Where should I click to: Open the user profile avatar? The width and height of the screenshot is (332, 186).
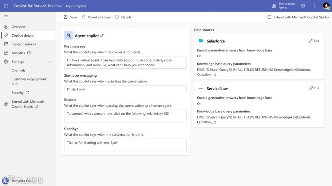click(x=326, y=6)
